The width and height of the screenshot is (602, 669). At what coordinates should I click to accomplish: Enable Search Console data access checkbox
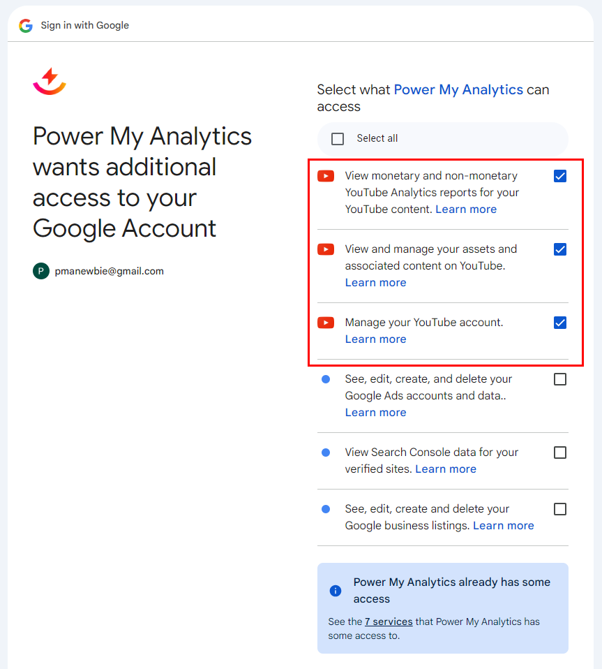point(560,453)
